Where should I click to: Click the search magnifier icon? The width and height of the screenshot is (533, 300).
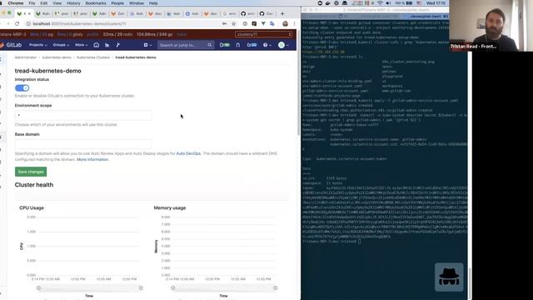tap(209, 45)
